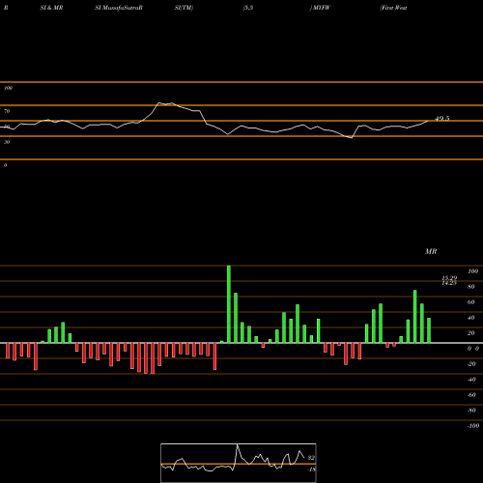Click the RSI axis label '0' below the RSI chart
This screenshot has width=483, height=483.
coord(5,165)
